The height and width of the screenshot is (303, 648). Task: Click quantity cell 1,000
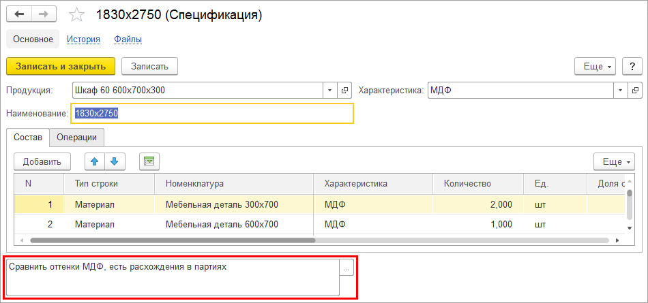[478, 225]
